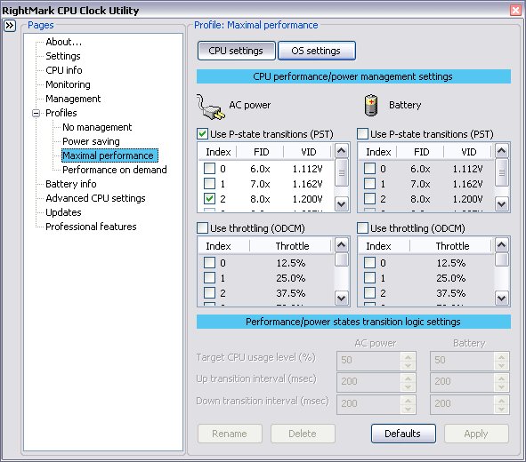
Task: Select the Management page
Action: pyautogui.click(x=73, y=99)
